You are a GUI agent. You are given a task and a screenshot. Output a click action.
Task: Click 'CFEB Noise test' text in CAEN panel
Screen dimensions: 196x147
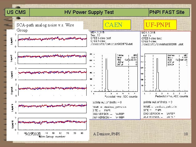pyautogui.click(x=101, y=38)
